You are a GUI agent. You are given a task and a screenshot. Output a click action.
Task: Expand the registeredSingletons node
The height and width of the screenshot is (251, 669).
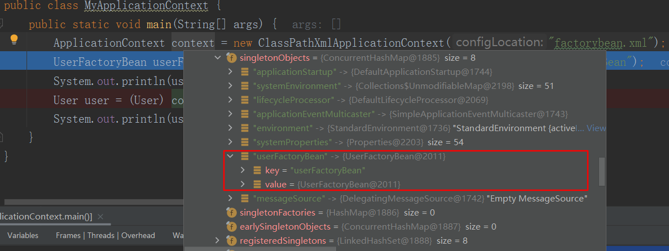(218, 241)
